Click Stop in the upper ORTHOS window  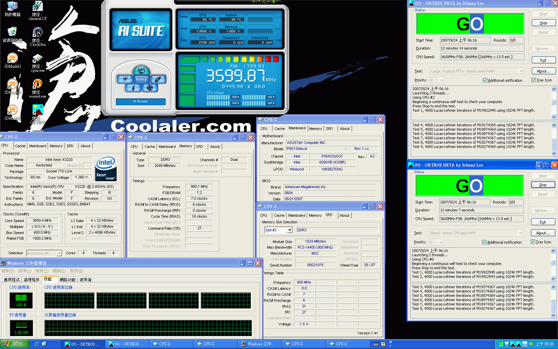(x=544, y=23)
